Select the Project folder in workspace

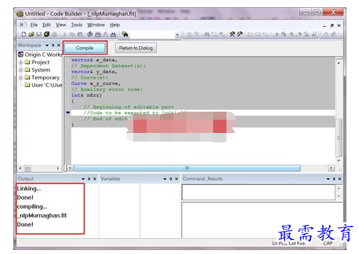coord(37,63)
